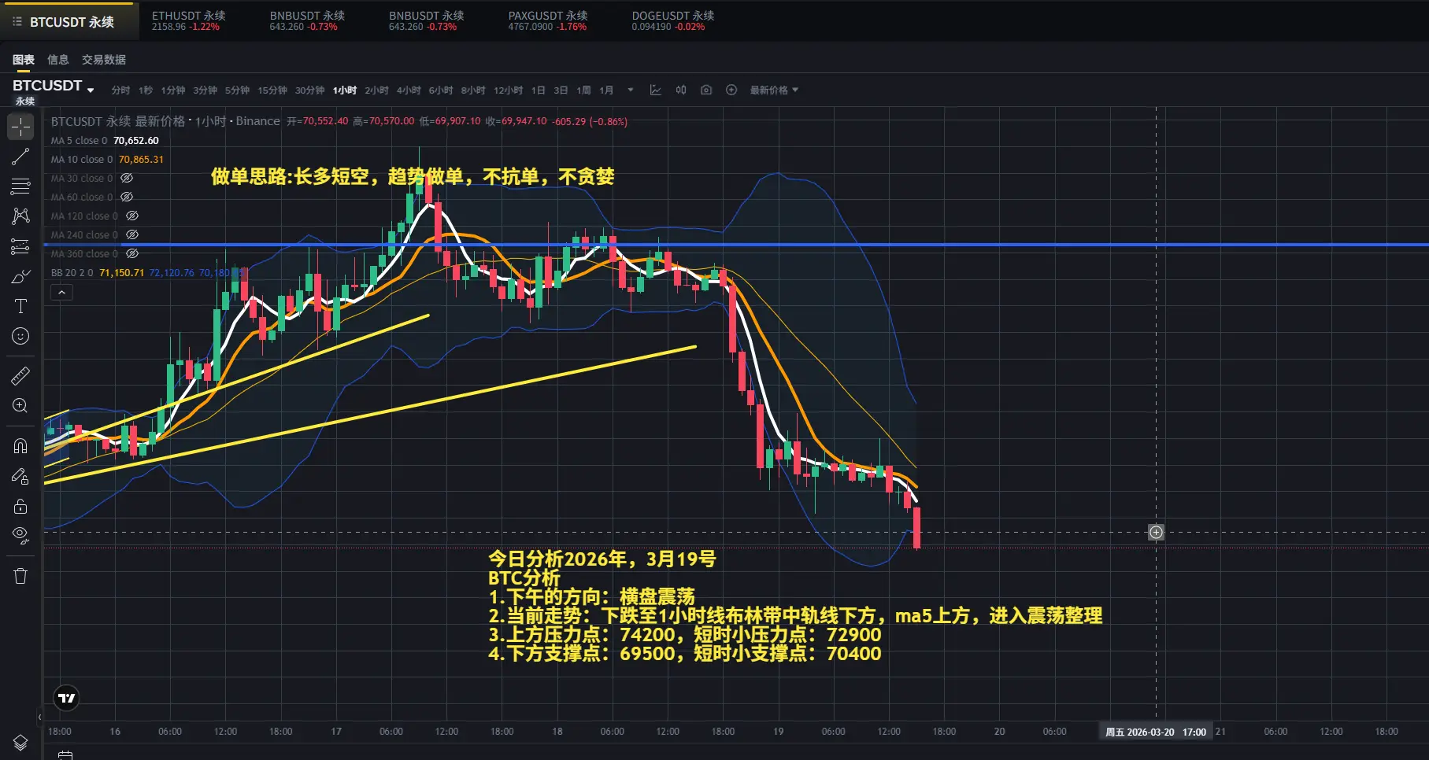Select the 1秒 interval
The height and width of the screenshot is (760, 1429).
tap(146, 90)
